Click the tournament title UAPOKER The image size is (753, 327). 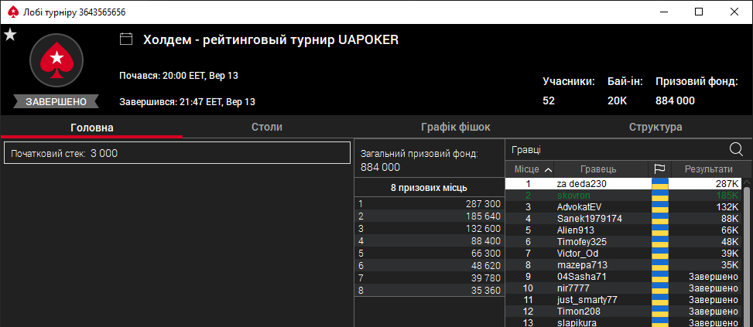(x=271, y=39)
